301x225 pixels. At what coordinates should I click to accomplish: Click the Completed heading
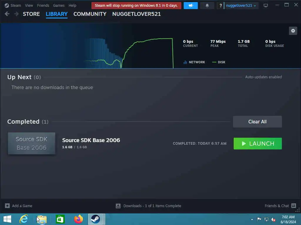[23, 122]
